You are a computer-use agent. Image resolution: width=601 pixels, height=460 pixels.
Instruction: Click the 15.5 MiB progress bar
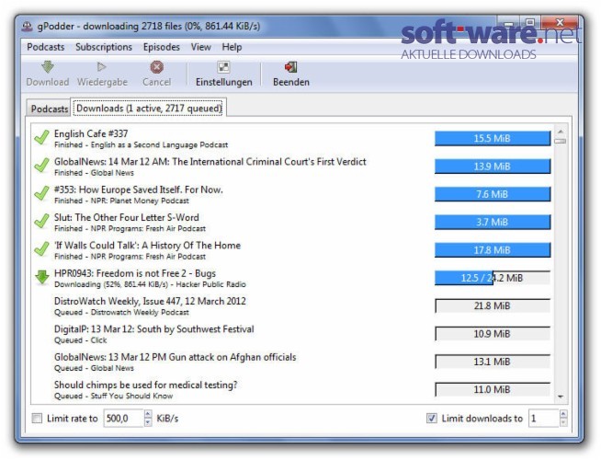(493, 139)
